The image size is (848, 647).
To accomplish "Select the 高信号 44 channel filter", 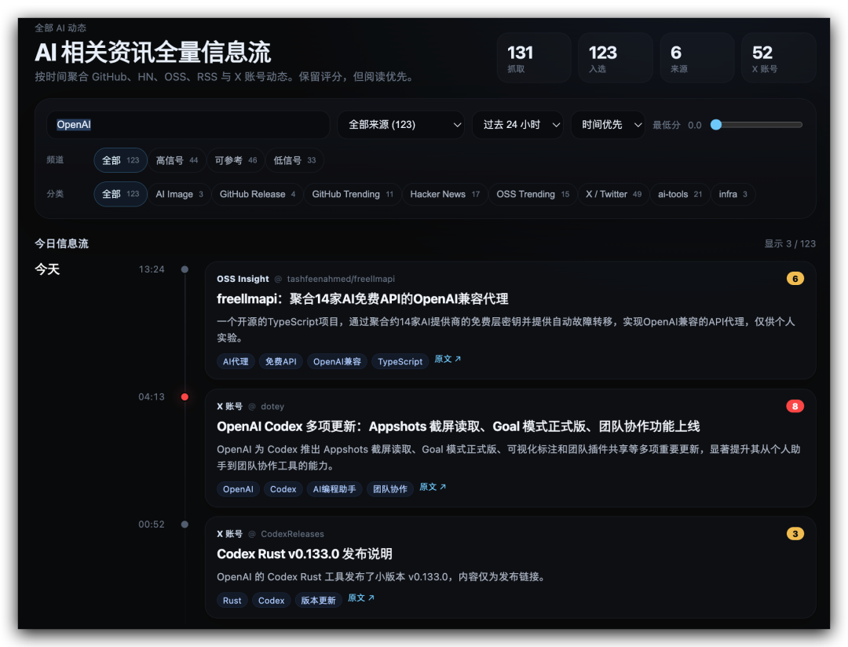I will (177, 160).
